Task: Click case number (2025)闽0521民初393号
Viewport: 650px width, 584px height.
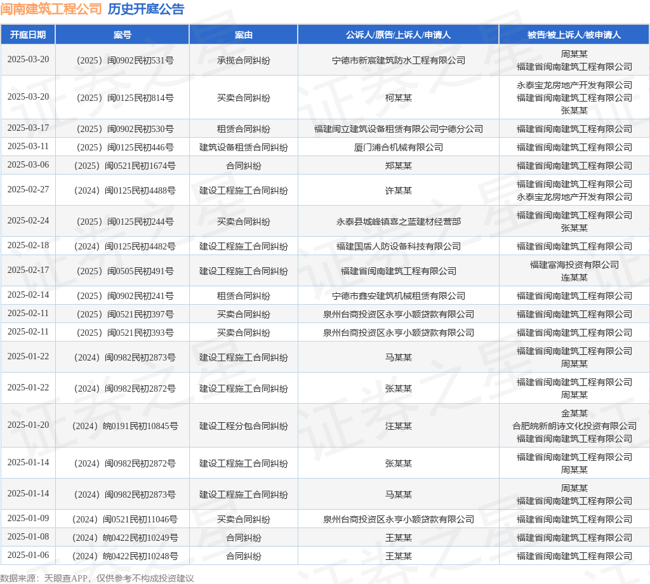Action: point(125,333)
